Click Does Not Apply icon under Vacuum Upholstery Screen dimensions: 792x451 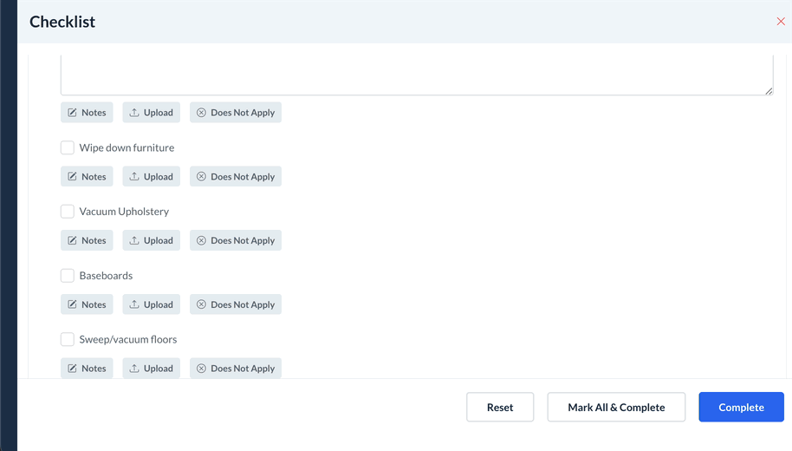coord(201,241)
